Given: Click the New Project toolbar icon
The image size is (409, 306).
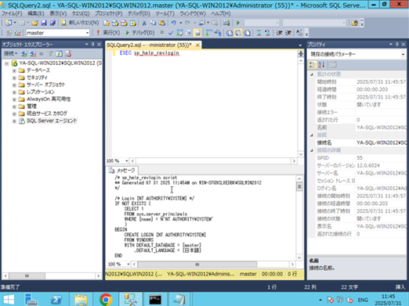Looking at the screenshot, I should (x=9, y=23).
